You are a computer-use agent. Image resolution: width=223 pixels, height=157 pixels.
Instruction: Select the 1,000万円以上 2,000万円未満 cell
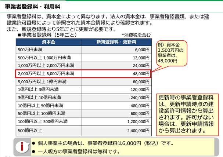coord(48,66)
